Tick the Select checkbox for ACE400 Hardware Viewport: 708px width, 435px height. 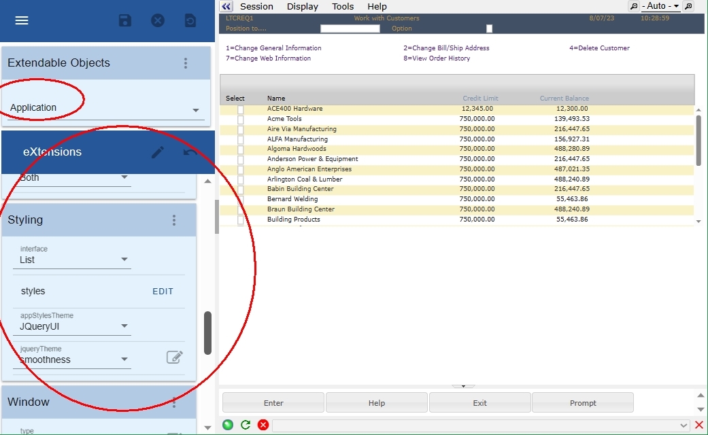[x=240, y=109]
